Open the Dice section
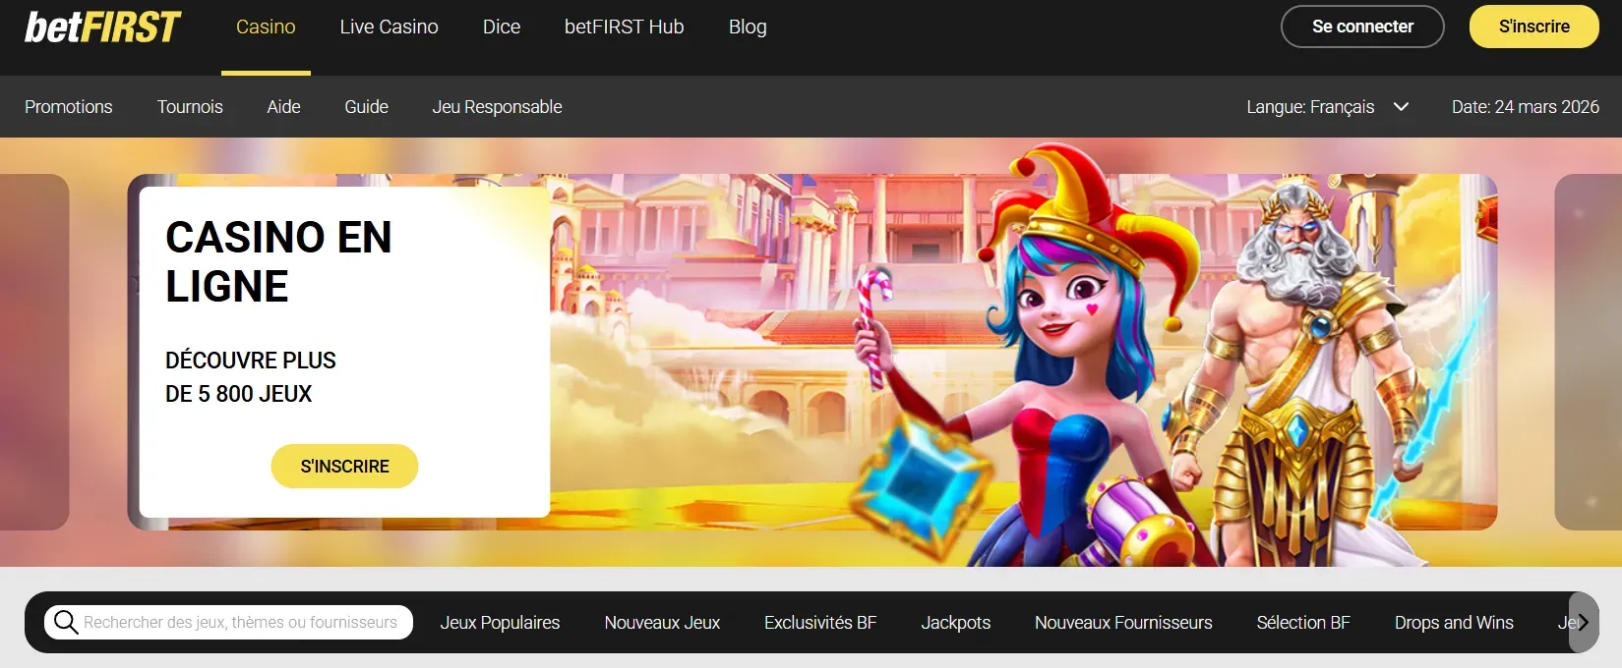The height and width of the screenshot is (668, 1622). coord(502,28)
